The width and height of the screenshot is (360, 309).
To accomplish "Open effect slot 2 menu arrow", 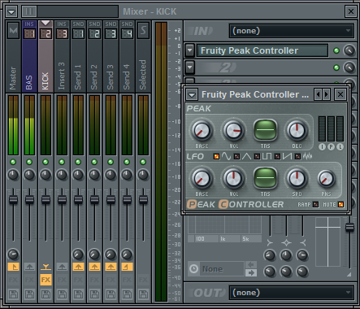I will coord(190,67).
